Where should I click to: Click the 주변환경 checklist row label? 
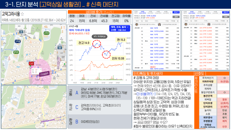pos(208,121)
